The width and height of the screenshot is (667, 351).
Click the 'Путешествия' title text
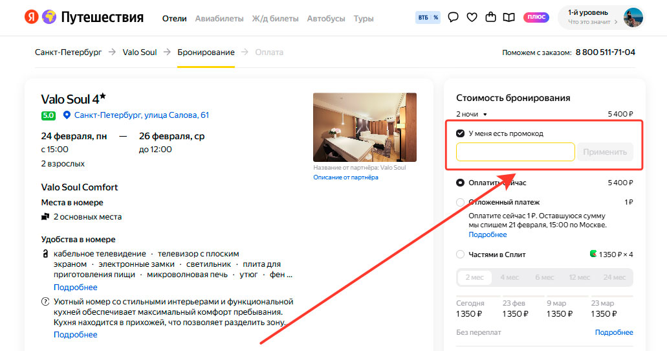(102, 17)
